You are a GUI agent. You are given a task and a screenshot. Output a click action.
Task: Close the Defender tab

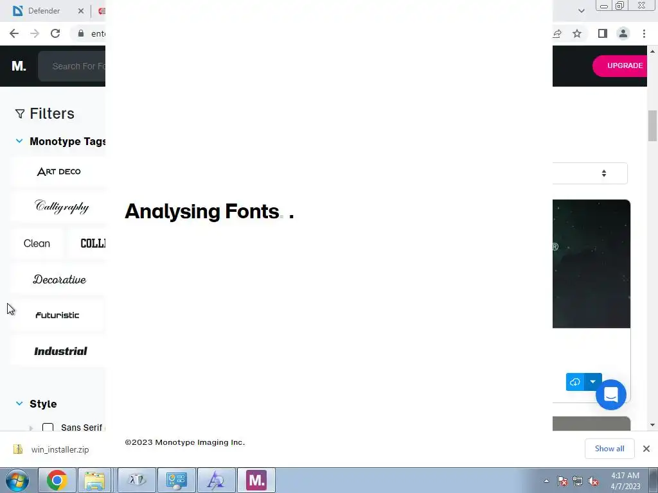[x=81, y=11]
